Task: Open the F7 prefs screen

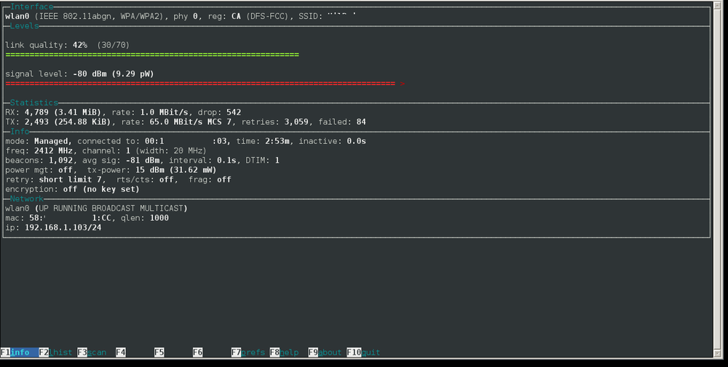Action: 248,352
